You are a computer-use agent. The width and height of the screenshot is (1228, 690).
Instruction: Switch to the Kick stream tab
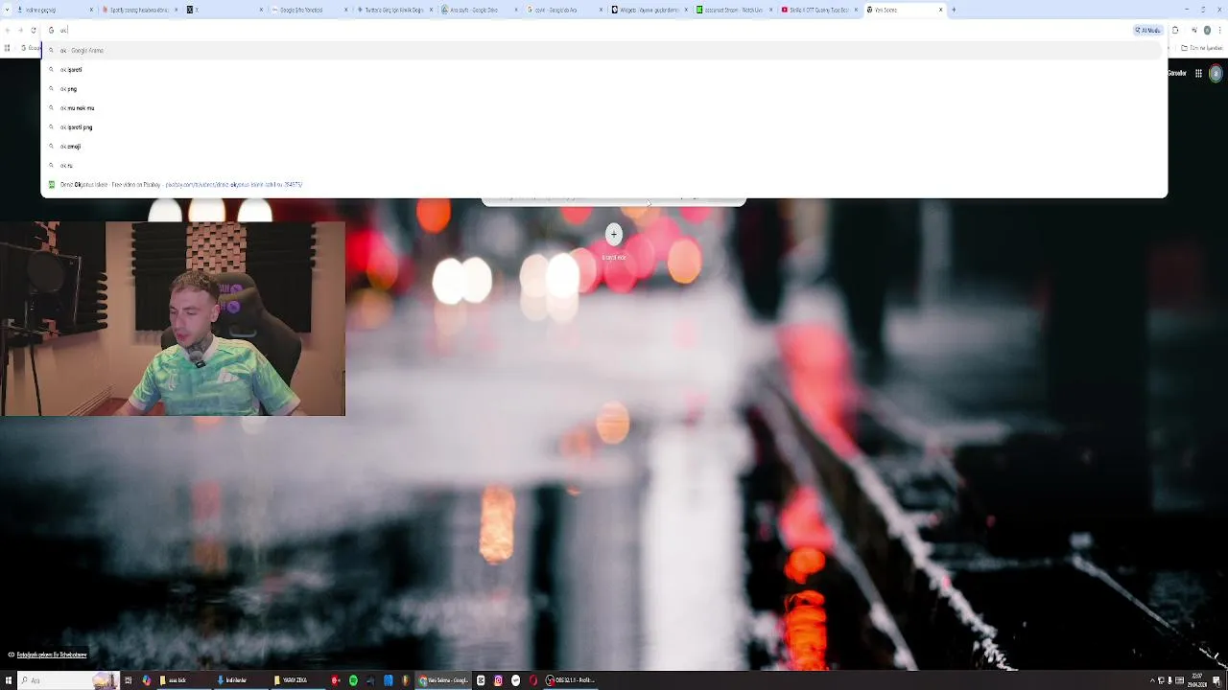(734, 10)
